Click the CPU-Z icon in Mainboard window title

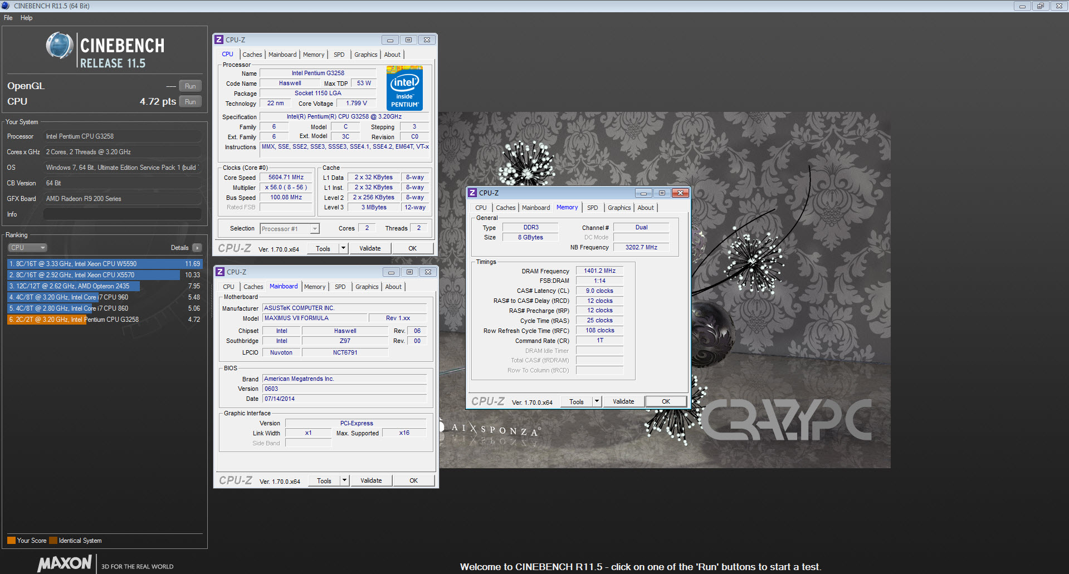coord(220,272)
